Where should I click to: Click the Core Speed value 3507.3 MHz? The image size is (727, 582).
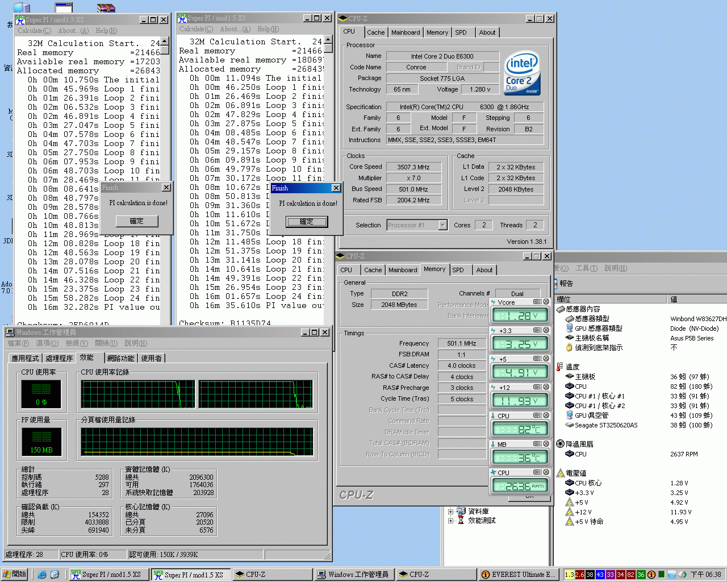(413, 167)
